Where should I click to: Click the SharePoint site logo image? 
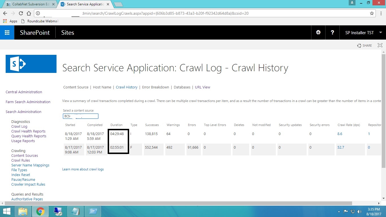(x=31, y=64)
